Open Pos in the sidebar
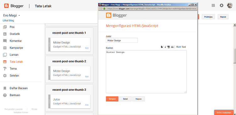236x115 pixels. 12,27
